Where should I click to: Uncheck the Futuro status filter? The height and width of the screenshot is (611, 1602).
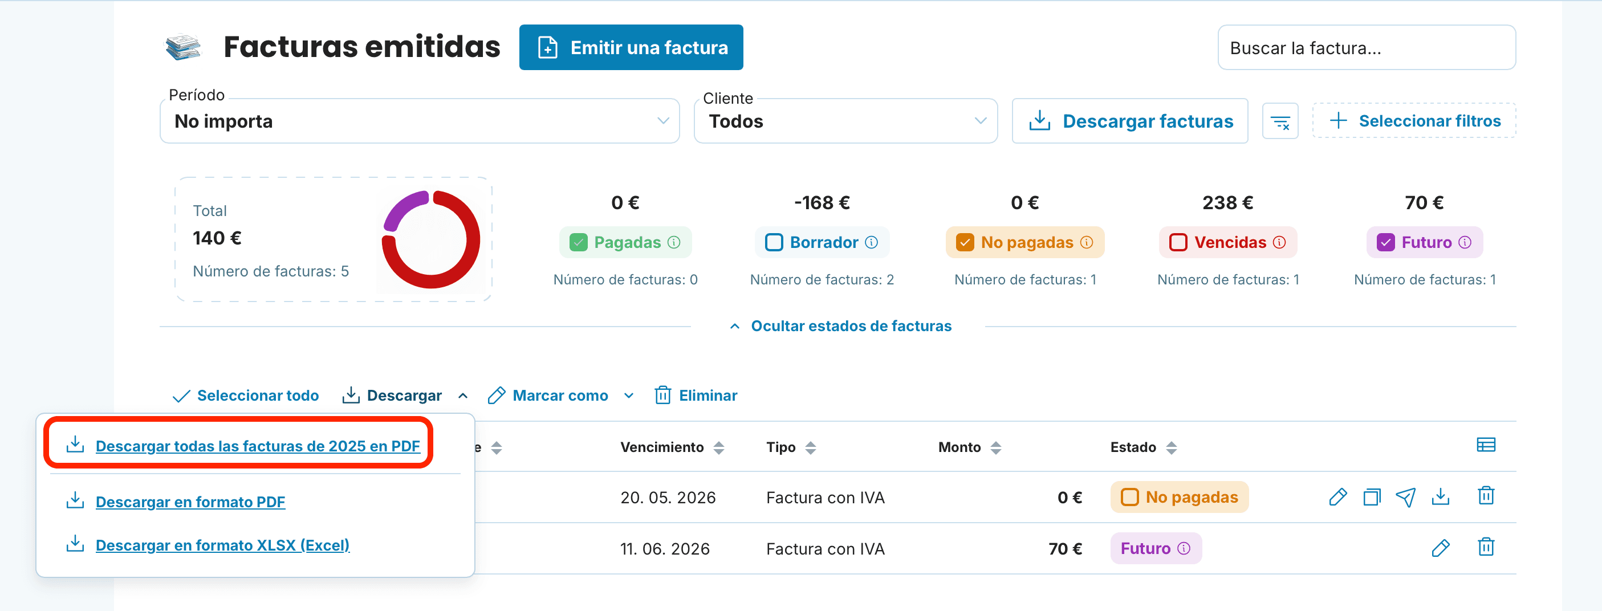pos(1385,242)
